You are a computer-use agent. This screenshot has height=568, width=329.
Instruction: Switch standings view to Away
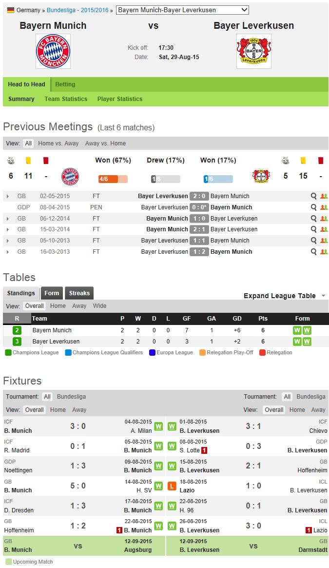[x=79, y=306]
